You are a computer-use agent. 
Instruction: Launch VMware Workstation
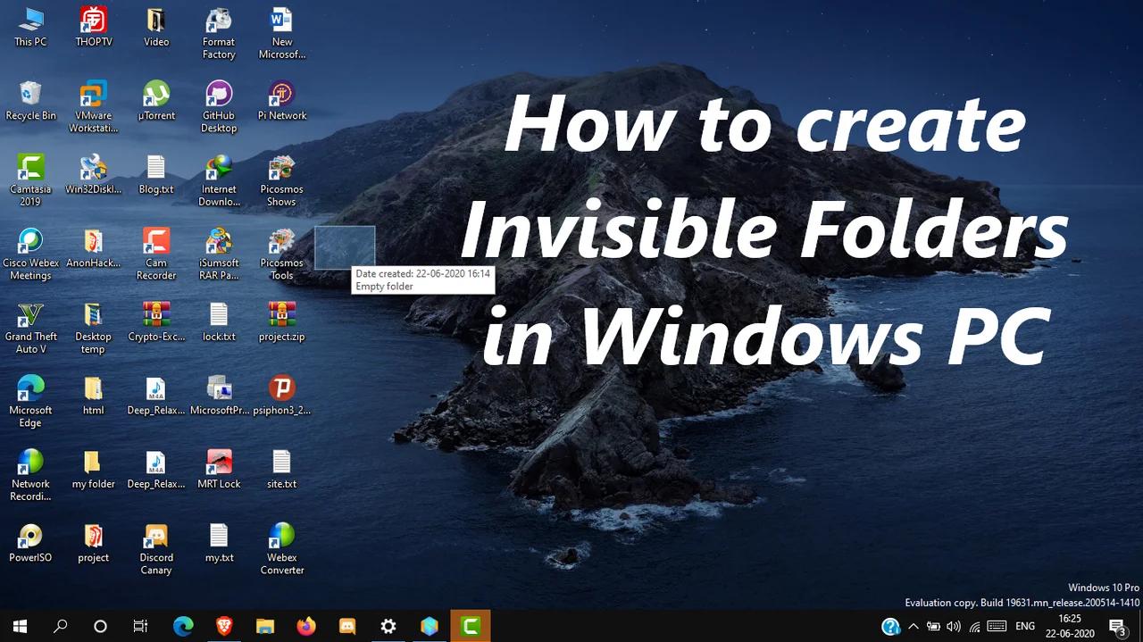point(93,93)
